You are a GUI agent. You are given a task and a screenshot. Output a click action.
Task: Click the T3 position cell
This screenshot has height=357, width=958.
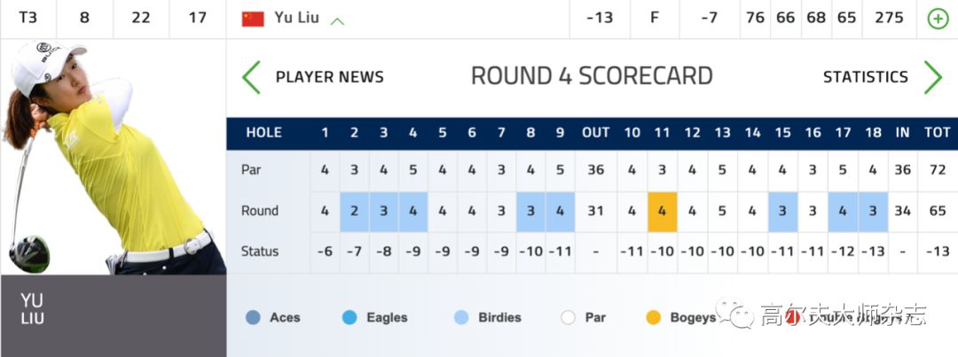coord(28,19)
